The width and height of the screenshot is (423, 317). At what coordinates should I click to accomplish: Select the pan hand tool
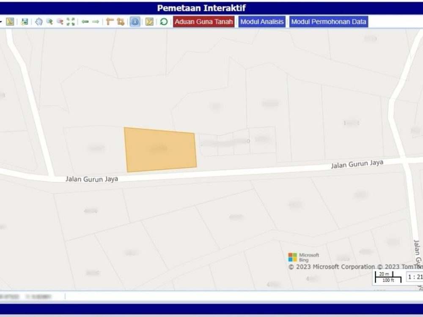coord(39,22)
